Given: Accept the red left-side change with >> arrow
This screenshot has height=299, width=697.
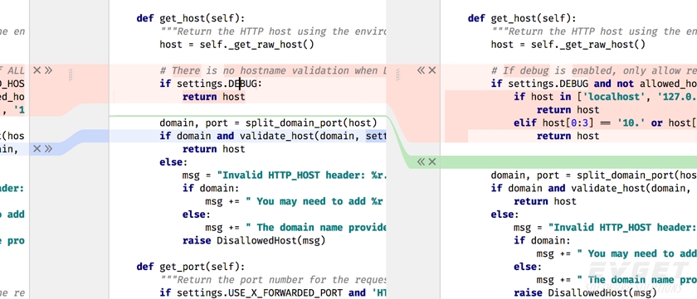Looking at the screenshot, I should pyautogui.click(x=48, y=70).
